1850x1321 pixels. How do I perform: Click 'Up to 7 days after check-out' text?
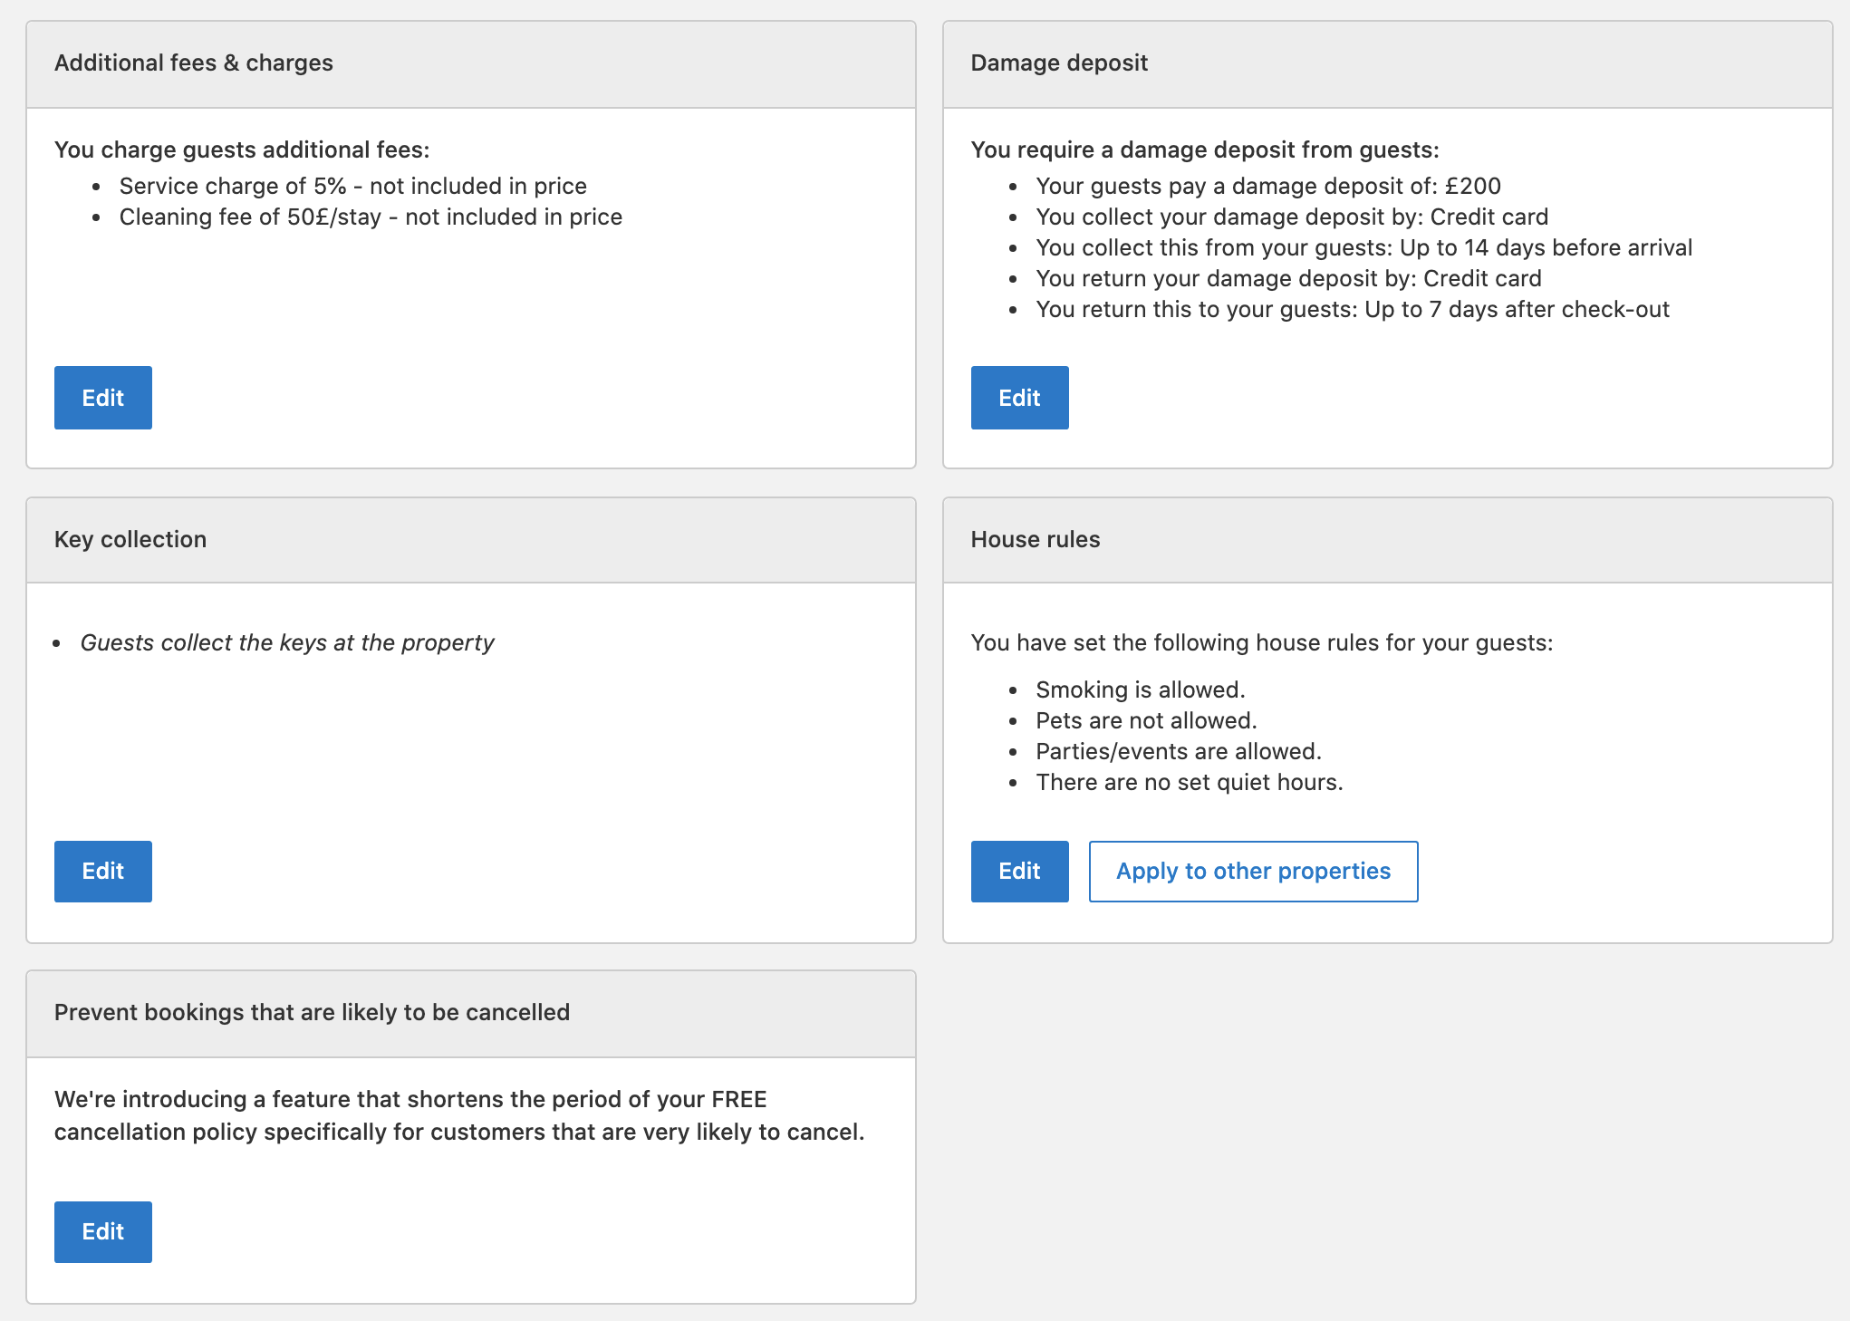tap(1517, 310)
